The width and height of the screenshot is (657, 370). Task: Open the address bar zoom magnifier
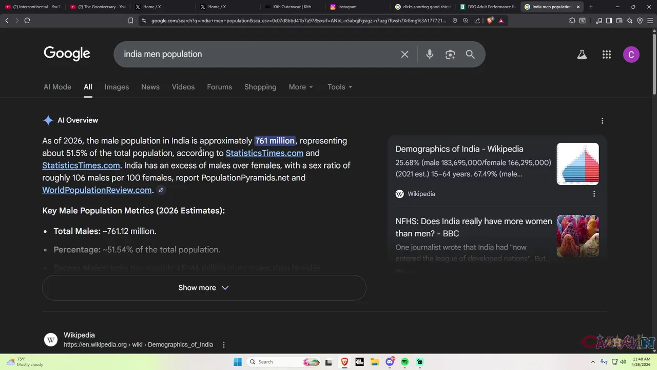466,21
